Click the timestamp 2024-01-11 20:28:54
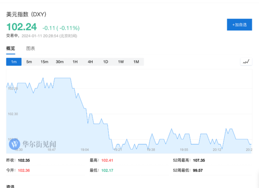This screenshot has height=188, width=259. 40,36
